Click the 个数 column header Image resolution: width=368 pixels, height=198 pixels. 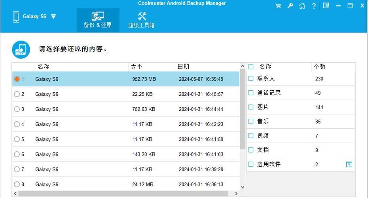tap(333, 67)
